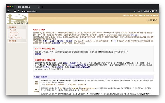Viewport: 165px width, 103px height.
Task: Click the 批踢踢實業坊 text in the tan banner
Action: [152, 20]
